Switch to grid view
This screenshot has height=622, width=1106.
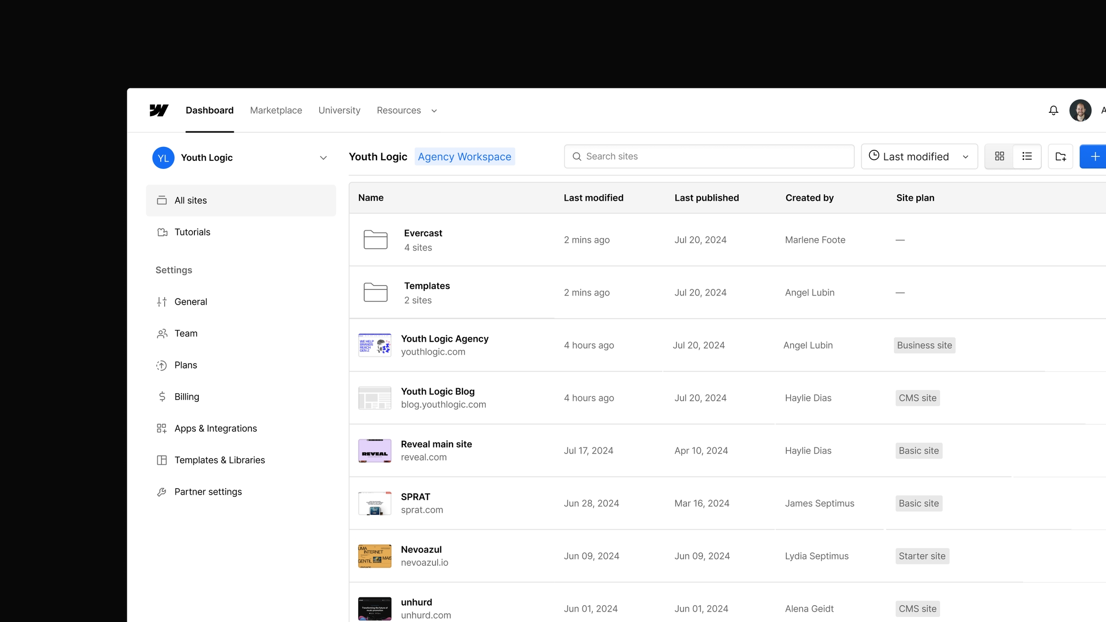999,156
